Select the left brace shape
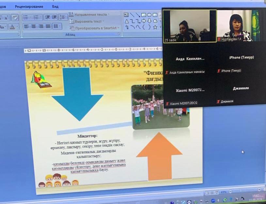The width and height of the screenshot is (266, 204). pyautogui.click(x=144, y=27)
